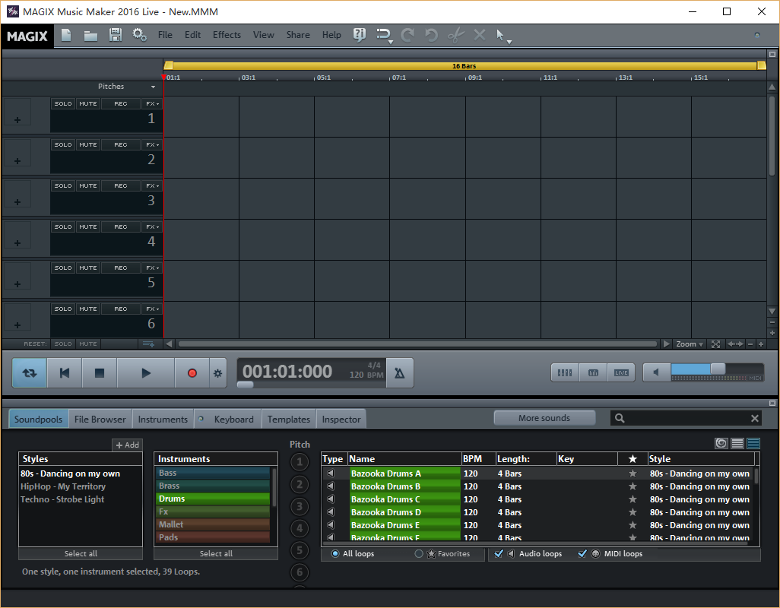The image size is (780, 608).
Task: Mark Bazooka Drums B as favorite
Action: (633, 486)
